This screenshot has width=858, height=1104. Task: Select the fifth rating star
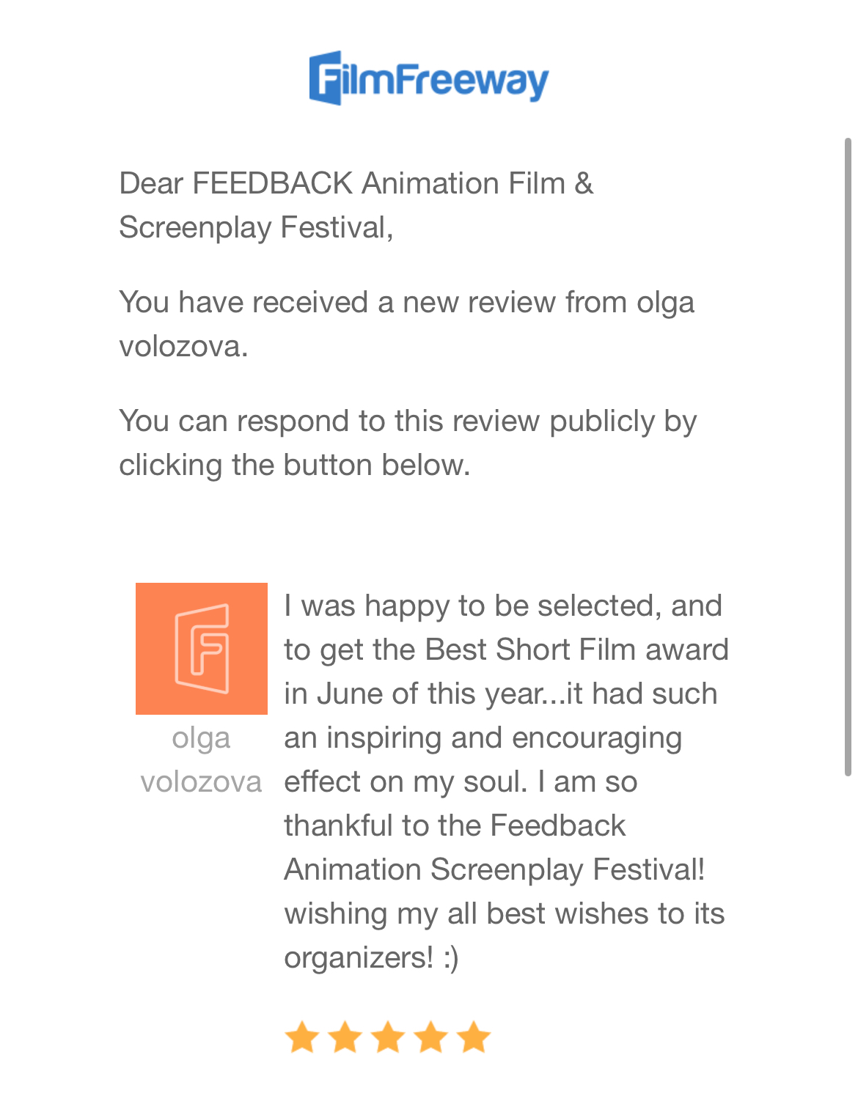[x=474, y=1037]
